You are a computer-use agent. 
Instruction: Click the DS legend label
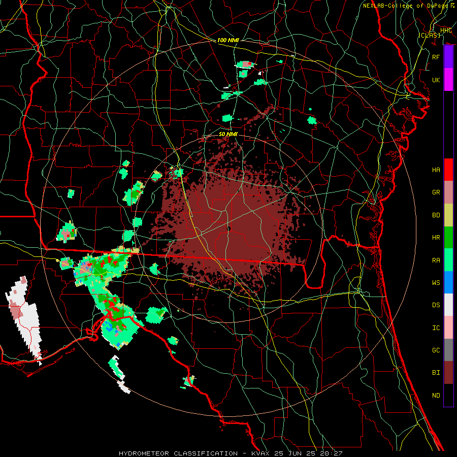(x=436, y=305)
